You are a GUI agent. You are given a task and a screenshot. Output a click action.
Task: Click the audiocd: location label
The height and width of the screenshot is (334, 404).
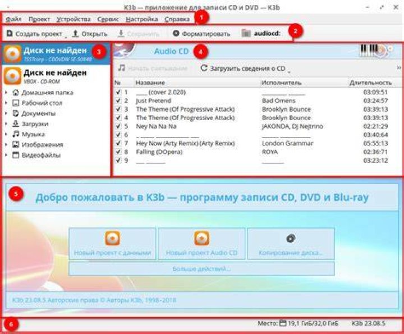tap(267, 34)
